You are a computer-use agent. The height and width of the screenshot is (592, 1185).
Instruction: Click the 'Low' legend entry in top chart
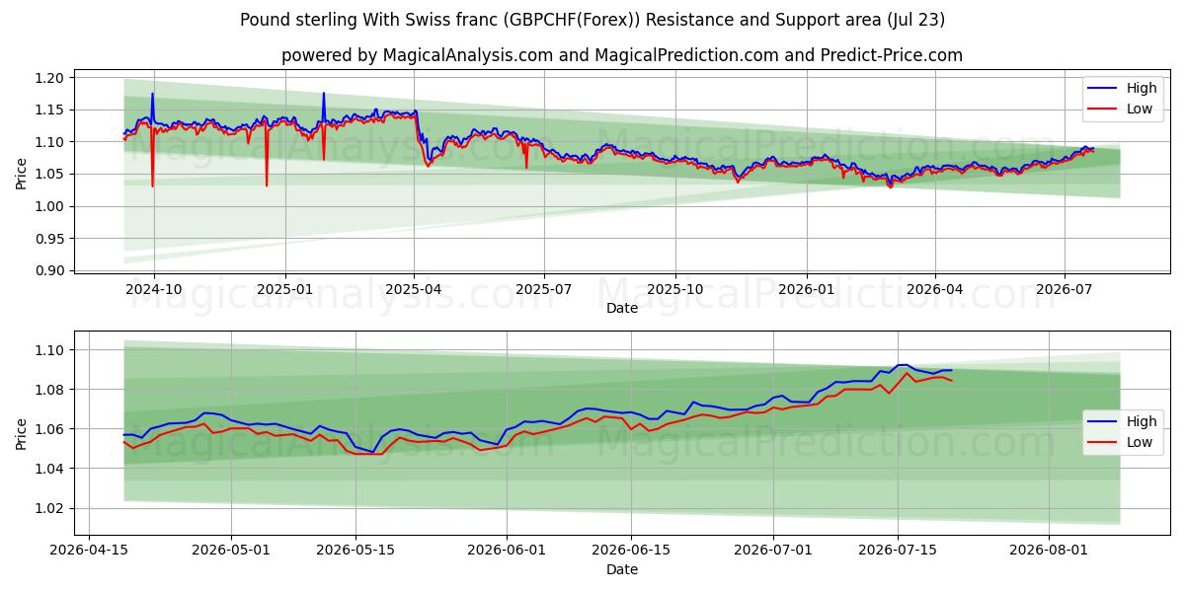pos(1140,109)
